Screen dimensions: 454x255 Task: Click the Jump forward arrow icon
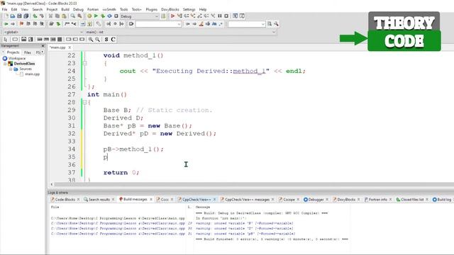(x=13, y=24)
